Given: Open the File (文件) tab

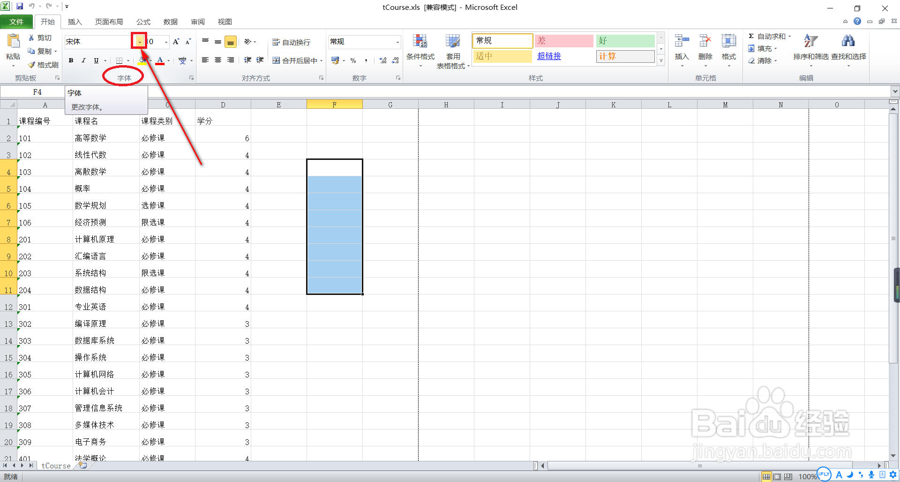Looking at the screenshot, I should (x=16, y=22).
